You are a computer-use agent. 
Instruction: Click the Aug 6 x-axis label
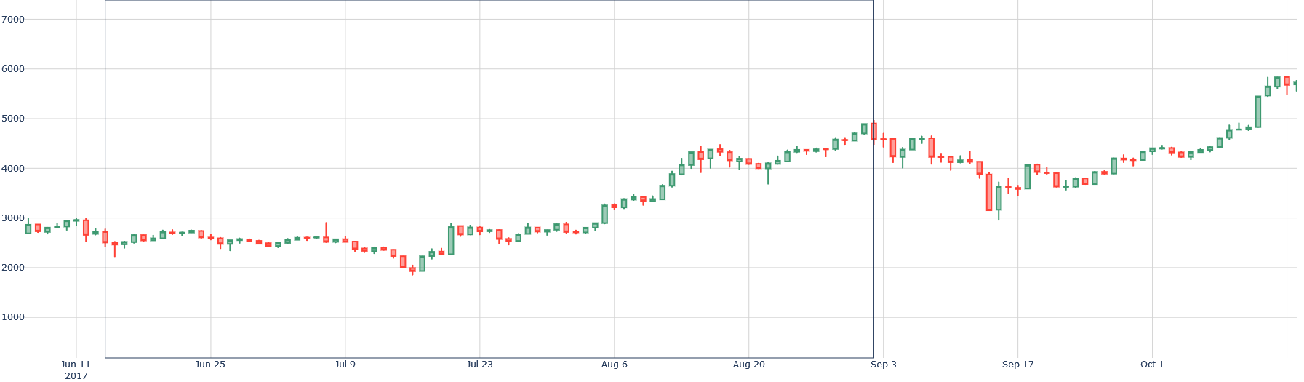pyautogui.click(x=614, y=365)
